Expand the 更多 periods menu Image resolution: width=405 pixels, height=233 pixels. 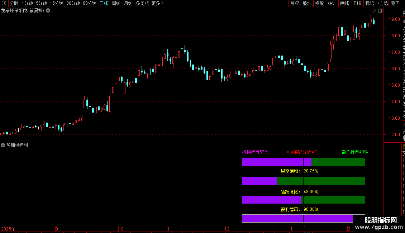[157, 3]
